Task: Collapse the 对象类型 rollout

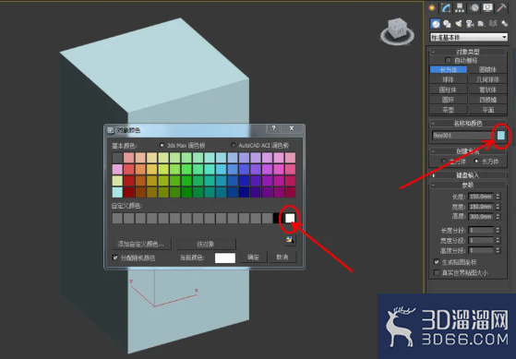Action: pos(468,52)
